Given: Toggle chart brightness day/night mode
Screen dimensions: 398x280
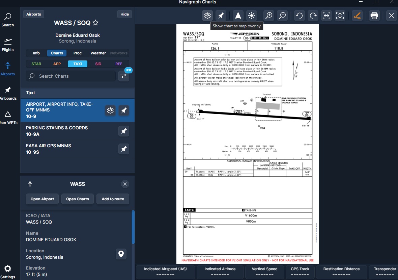Looking at the screenshot, I should point(252,16).
